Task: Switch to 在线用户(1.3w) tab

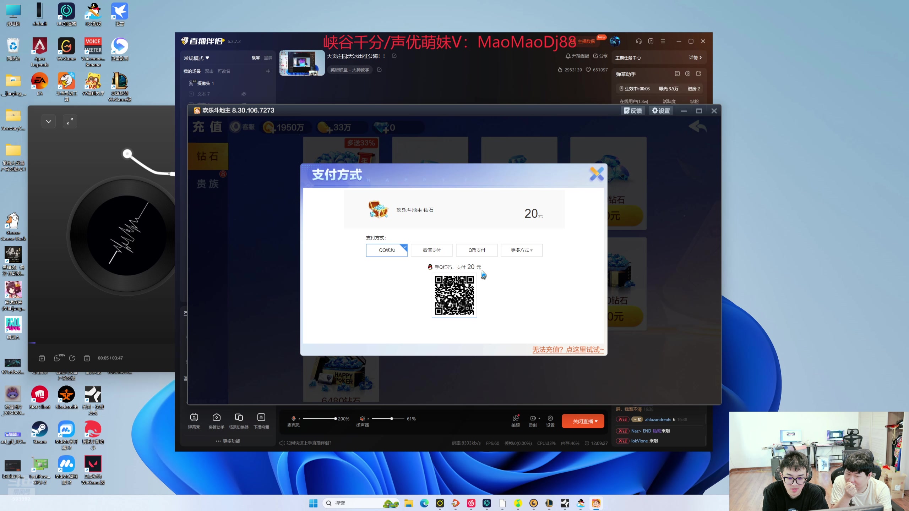Action: tap(634, 101)
